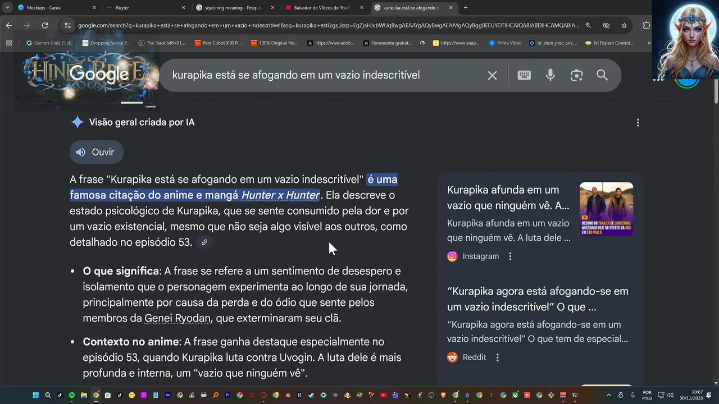The height and width of the screenshot is (404, 719).
Task: Open the Extensions puzzle icon
Action: point(647,25)
